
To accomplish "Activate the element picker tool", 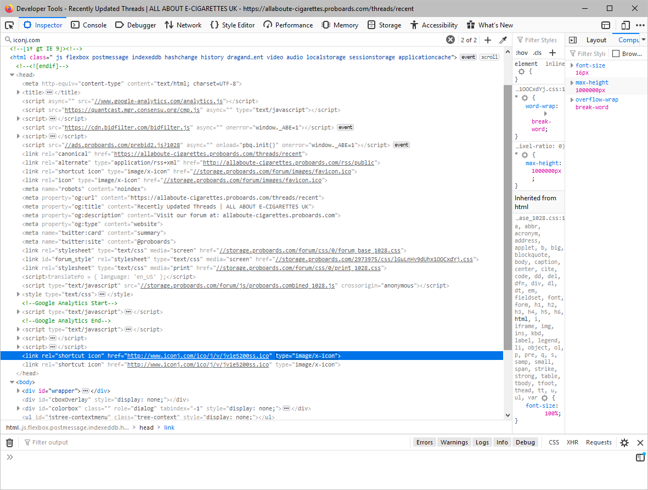I will click(9, 25).
